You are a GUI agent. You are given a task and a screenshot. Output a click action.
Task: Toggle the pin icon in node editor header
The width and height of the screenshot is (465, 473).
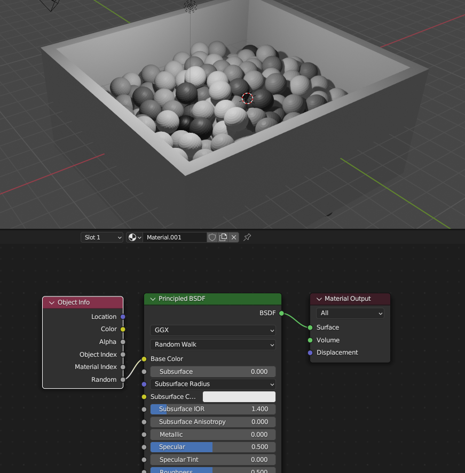tap(247, 237)
